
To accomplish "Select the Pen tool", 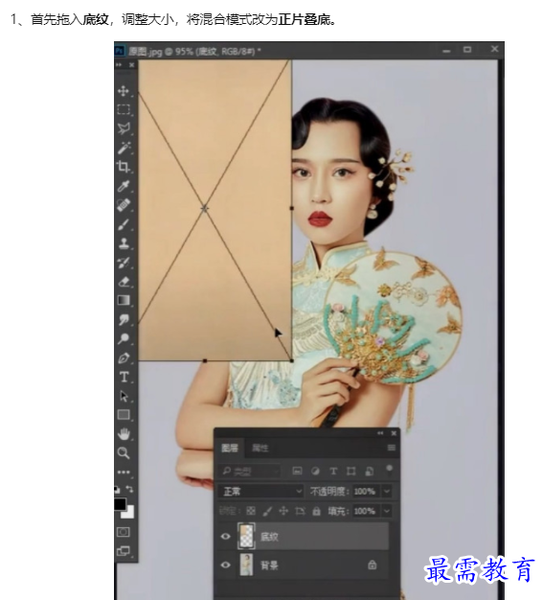I will click(x=124, y=358).
